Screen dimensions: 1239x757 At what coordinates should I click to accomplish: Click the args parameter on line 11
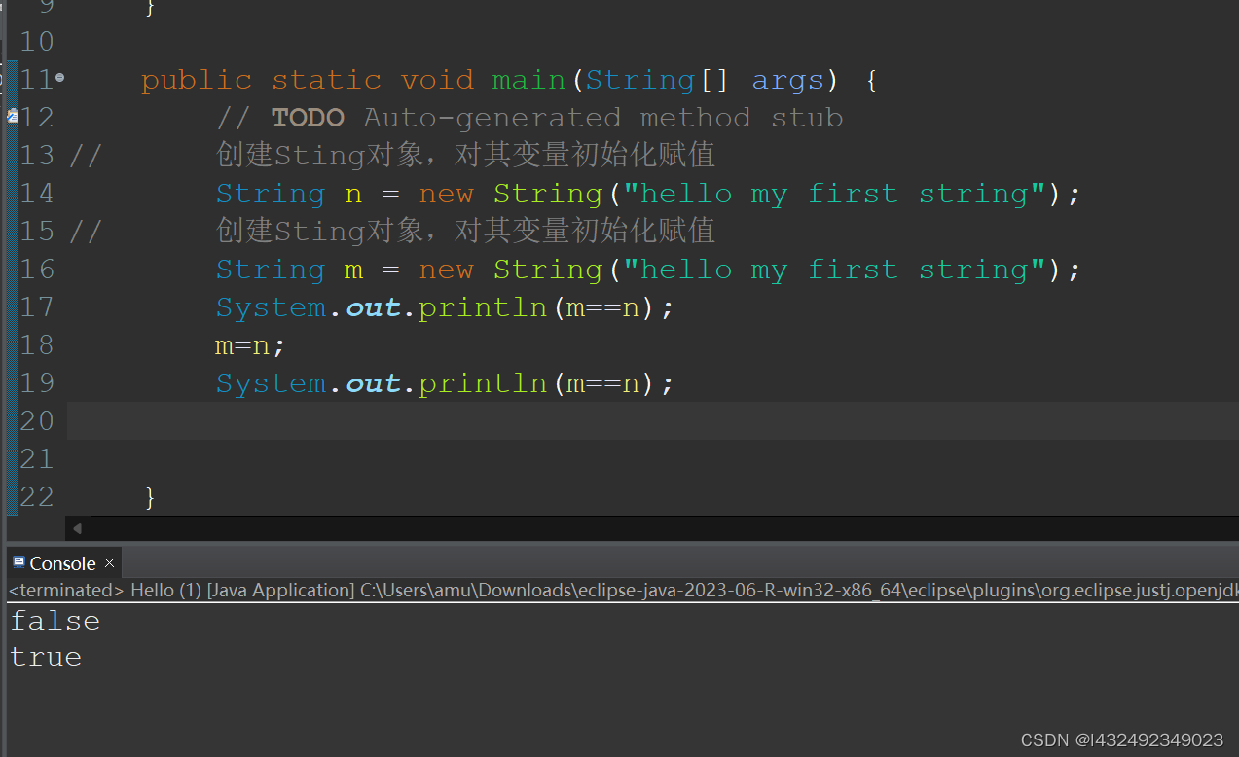pyautogui.click(x=787, y=79)
